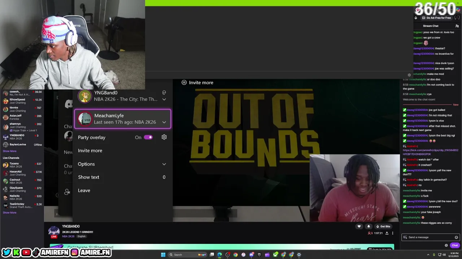Click the purple Chat send button
Viewport: 462px width, 259px height.
coord(454,245)
